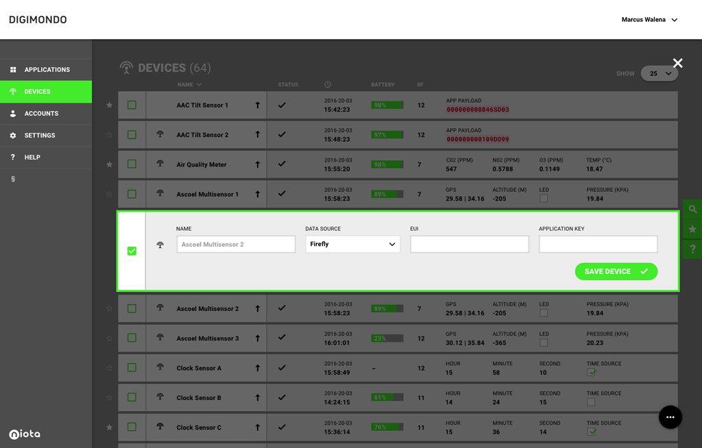Open the chat bubble with three dots
This screenshot has height=448, width=702.
(x=670, y=417)
